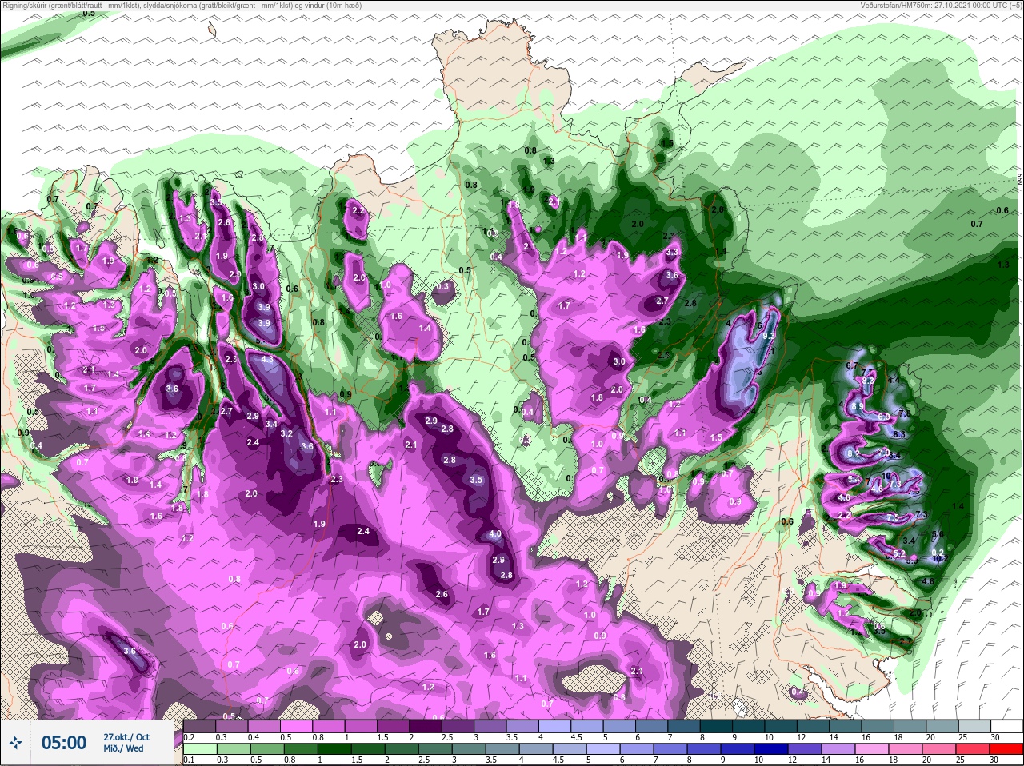
Task: Pick the palest green swatch starting the rain legend
Action: click(x=198, y=749)
